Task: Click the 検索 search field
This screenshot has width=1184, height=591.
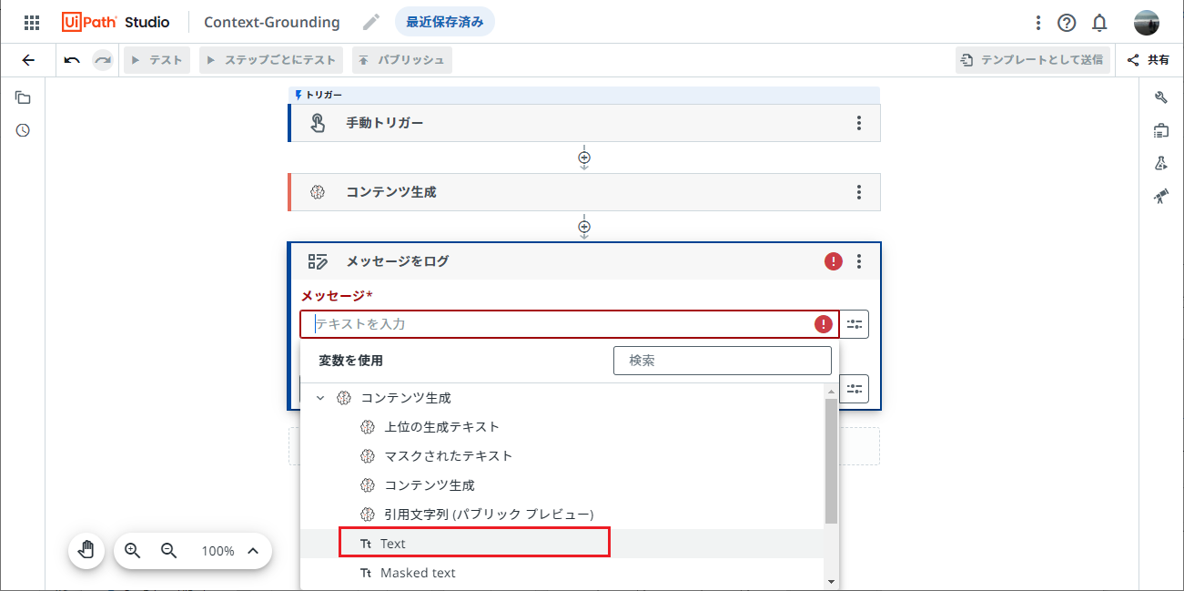Action: click(x=722, y=360)
